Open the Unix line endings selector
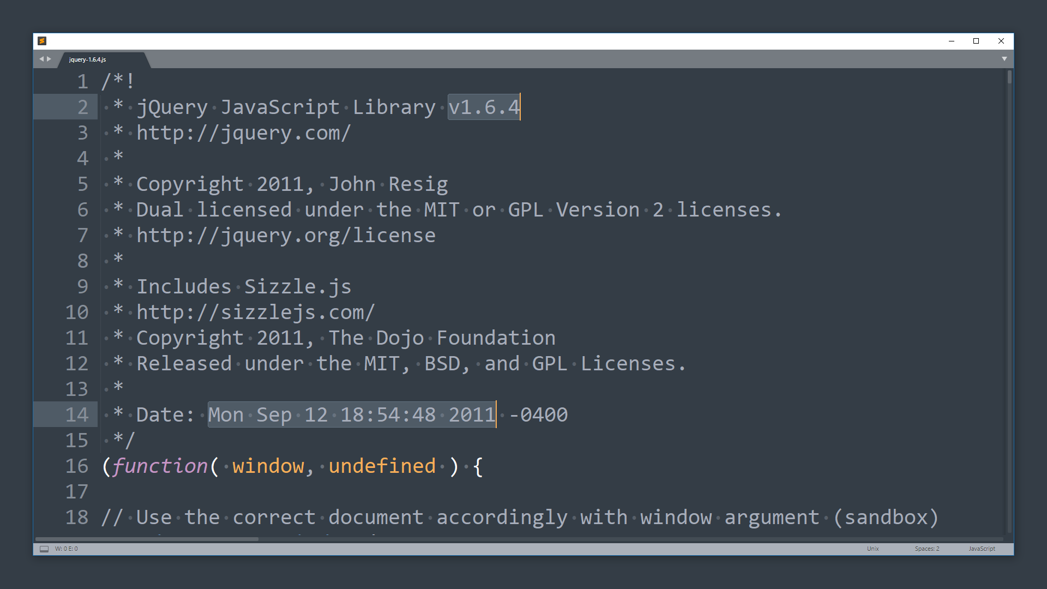Image resolution: width=1047 pixels, height=589 pixels. (x=872, y=549)
